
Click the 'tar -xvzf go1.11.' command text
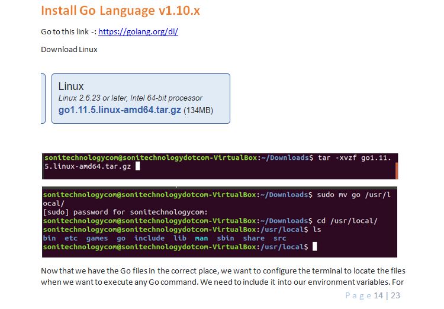click(x=354, y=158)
